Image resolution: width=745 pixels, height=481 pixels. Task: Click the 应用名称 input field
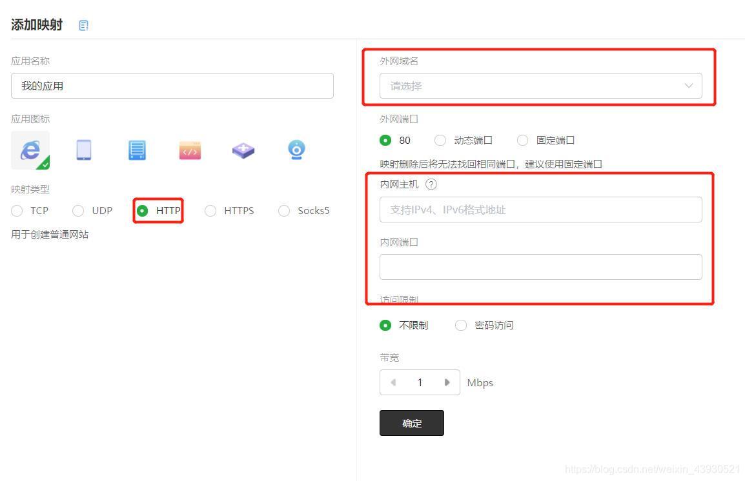[x=172, y=86]
